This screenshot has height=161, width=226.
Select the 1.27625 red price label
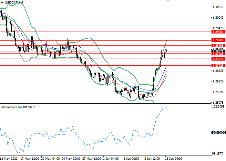218,59
